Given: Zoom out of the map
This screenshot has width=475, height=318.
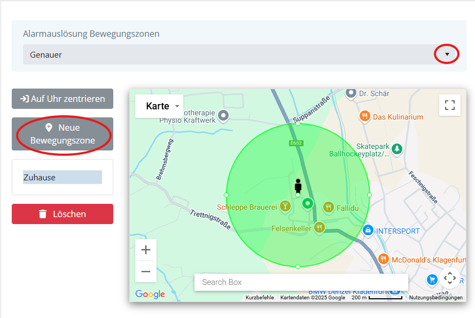Looking at the screenshot, I should (146, 272).
